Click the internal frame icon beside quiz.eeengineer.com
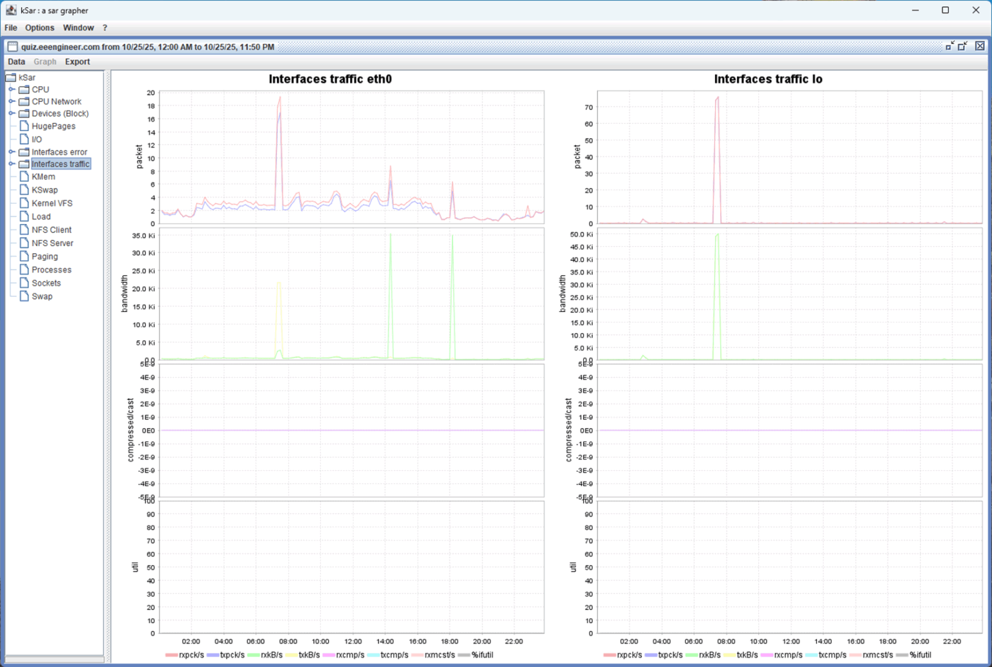The image size is (992, 667). point(13,46)
